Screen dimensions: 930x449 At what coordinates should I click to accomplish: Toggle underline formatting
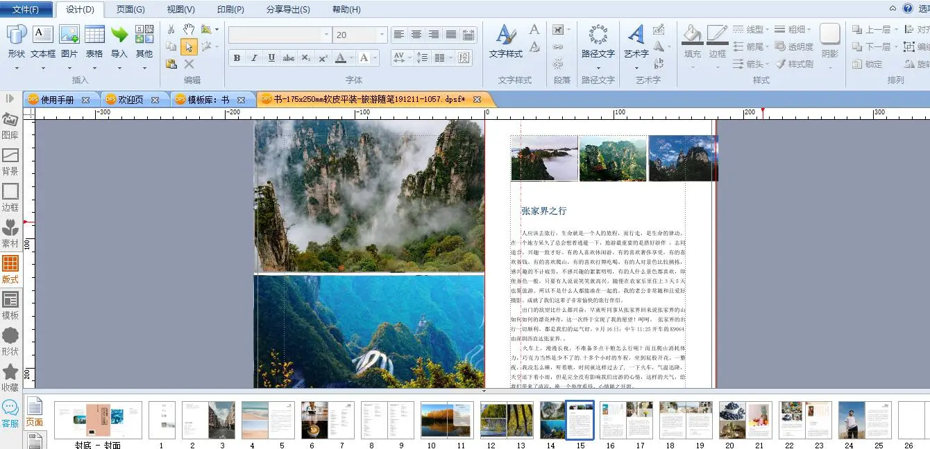click(x=271, y=58)
